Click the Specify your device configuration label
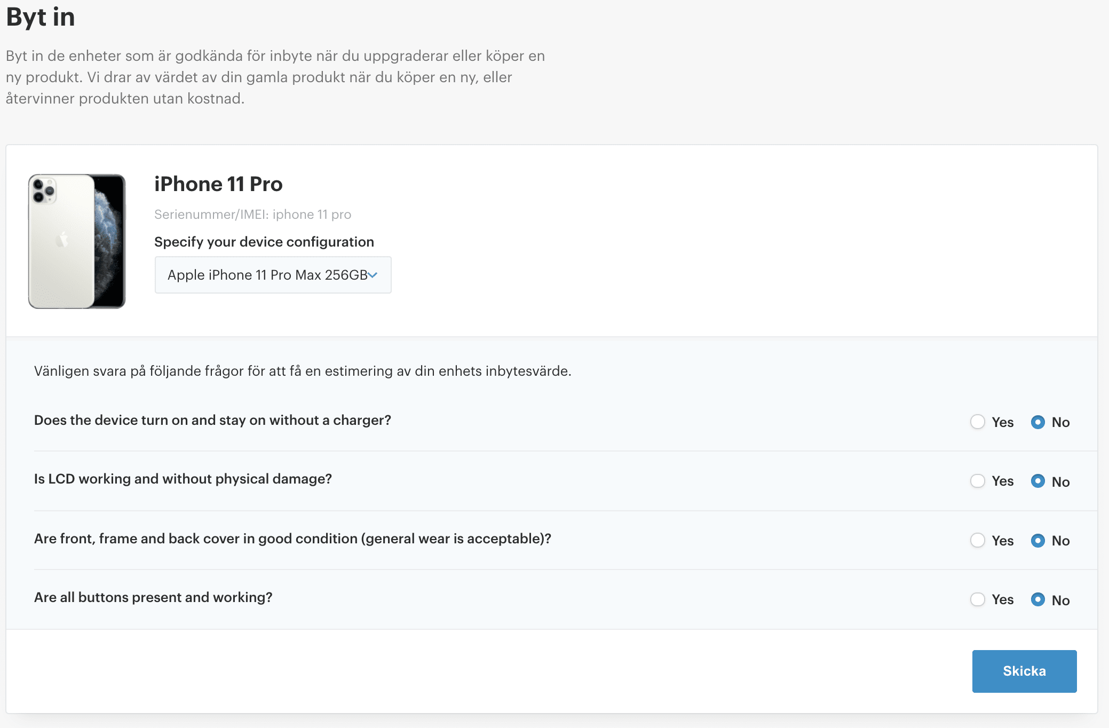 264,242
